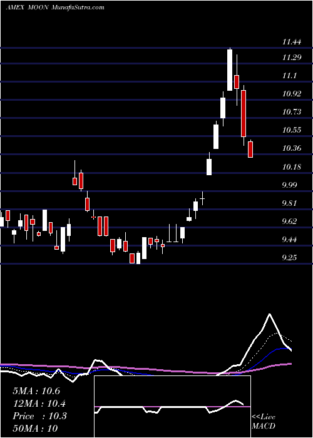Screen dimensions: 313x438
Task: Click the peak of the white indicator line
Action: [270, 315]
